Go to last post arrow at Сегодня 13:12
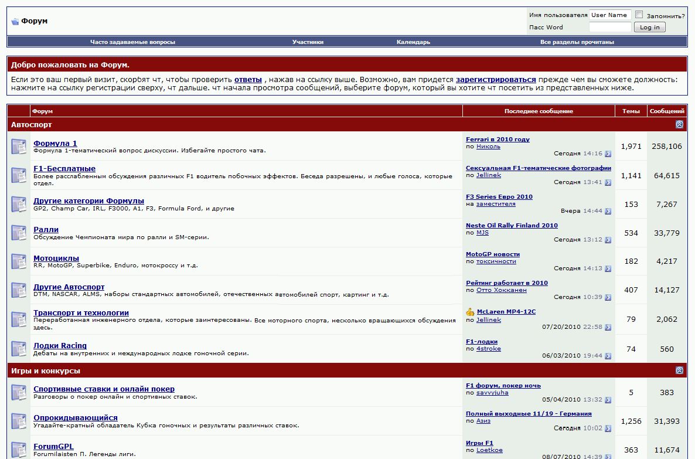 coord(608,240)
